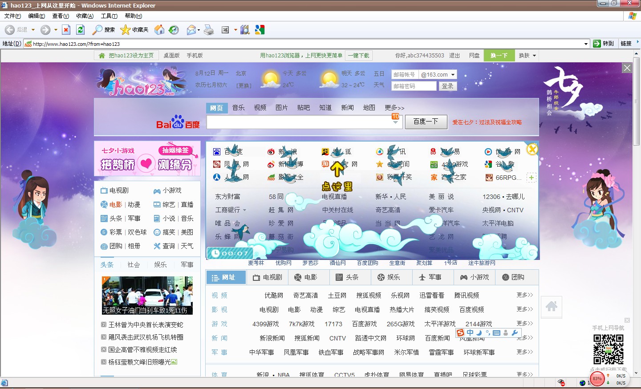Open the 12306 • 去哪儿 link

pos(503,197)
